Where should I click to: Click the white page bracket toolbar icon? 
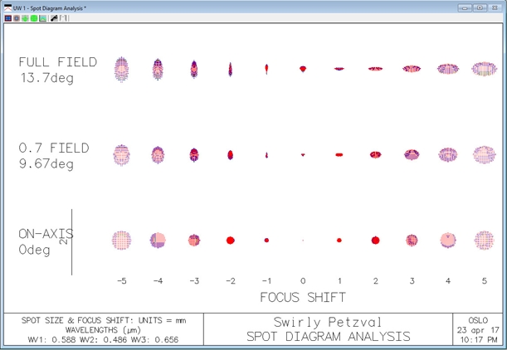click(63, 18)
